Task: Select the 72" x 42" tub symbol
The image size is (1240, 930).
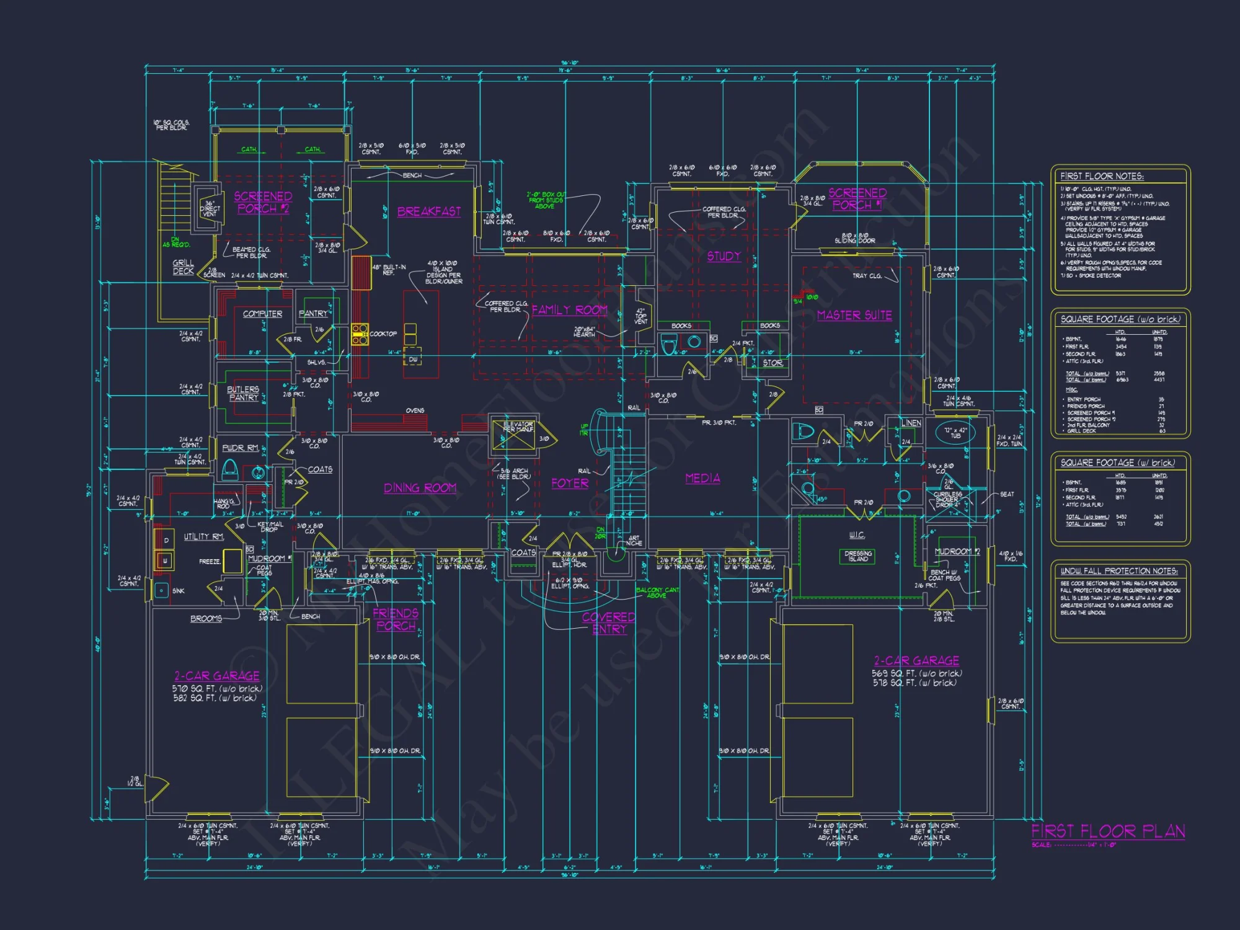Action: [955, 433]
